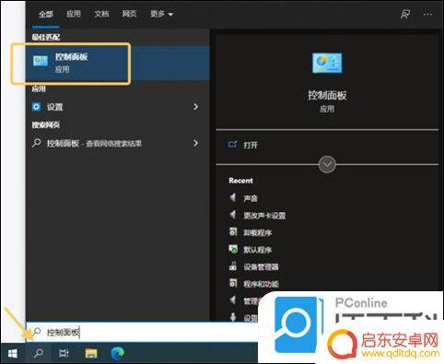Open File Explorer from the taskbar
This screenshot has height=364, width=444.
(x=91, y=354)
